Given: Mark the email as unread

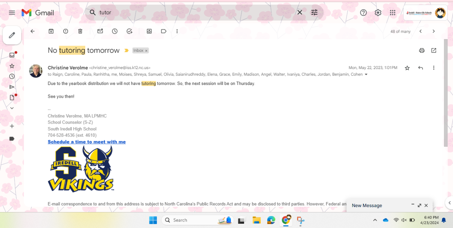Looking at the screenshot, I should coord(100,31).
